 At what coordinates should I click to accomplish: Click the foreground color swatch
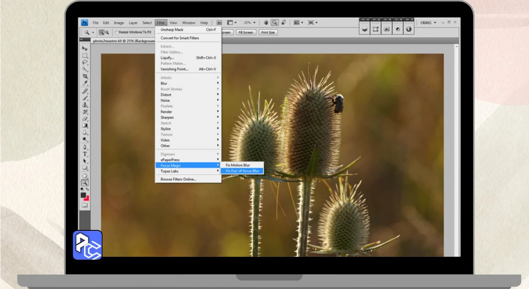(x=83, y=195)
